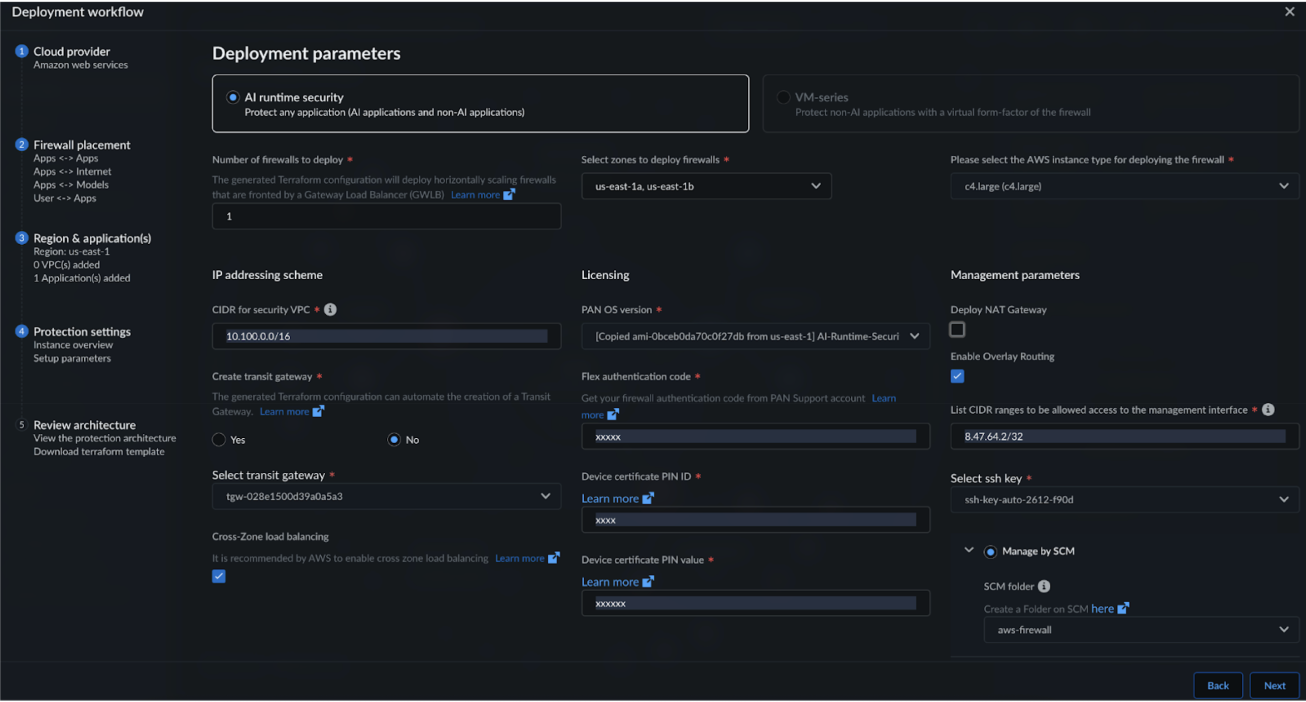The width and height of the screenshot is (1306, 702).
Task: Open external link icon after GWLB Learn more
Action: tap(509, 195)
